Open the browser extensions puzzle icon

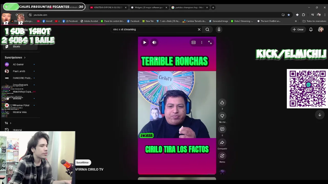(x=304, y=15)
